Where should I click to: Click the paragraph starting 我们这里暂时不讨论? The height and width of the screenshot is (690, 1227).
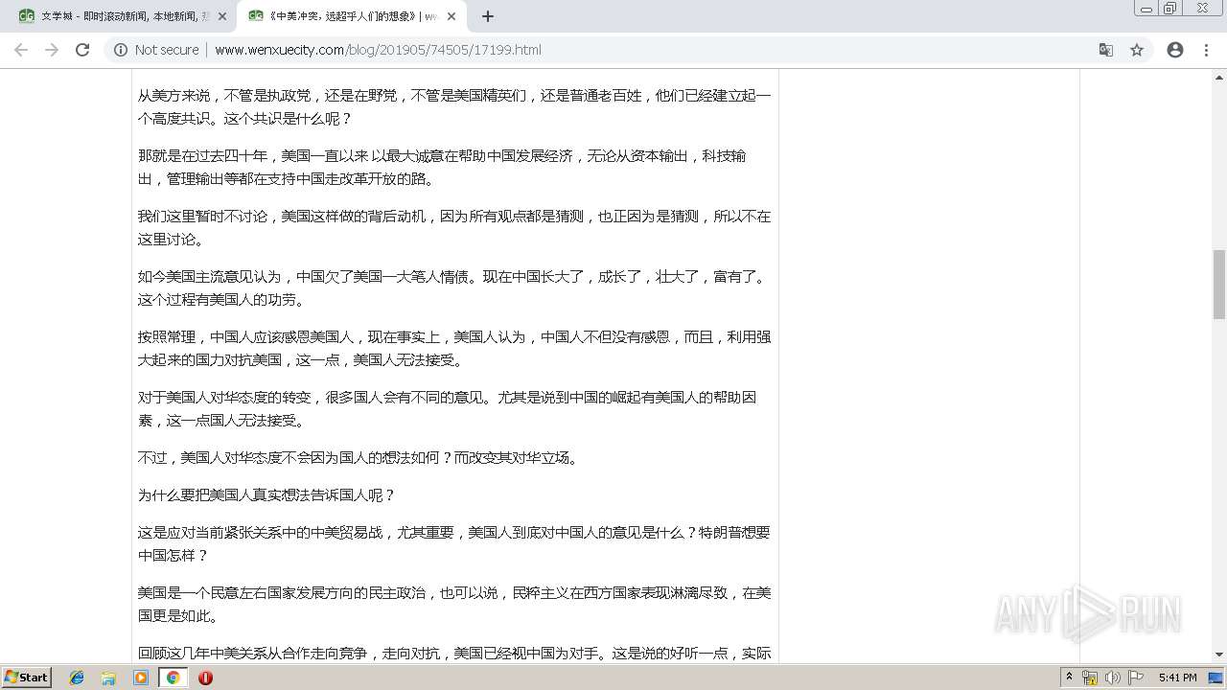[454, 227]
